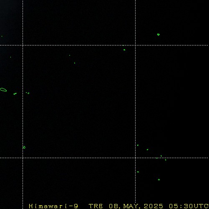Click the small island just below the upper horizontal gridline

click(x=124, y=50)
